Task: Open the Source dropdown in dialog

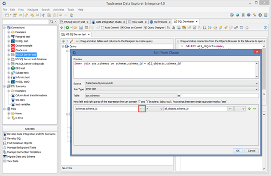Action: (x=256, y=83)
